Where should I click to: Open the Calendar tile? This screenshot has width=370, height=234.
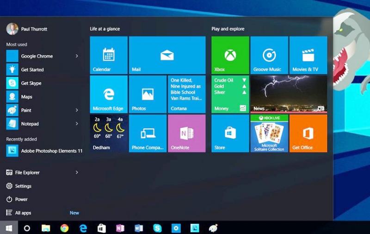[x=109, y=55]
